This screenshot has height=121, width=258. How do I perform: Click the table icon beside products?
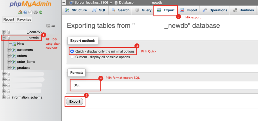pyautogui.click(x=14, y=68)
